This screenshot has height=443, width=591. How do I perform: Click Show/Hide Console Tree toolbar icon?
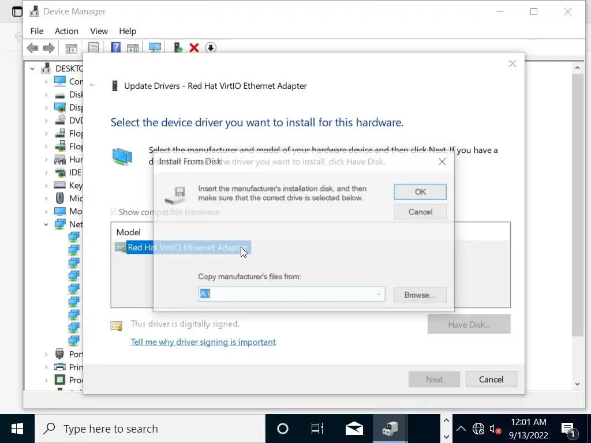[71, 48]
